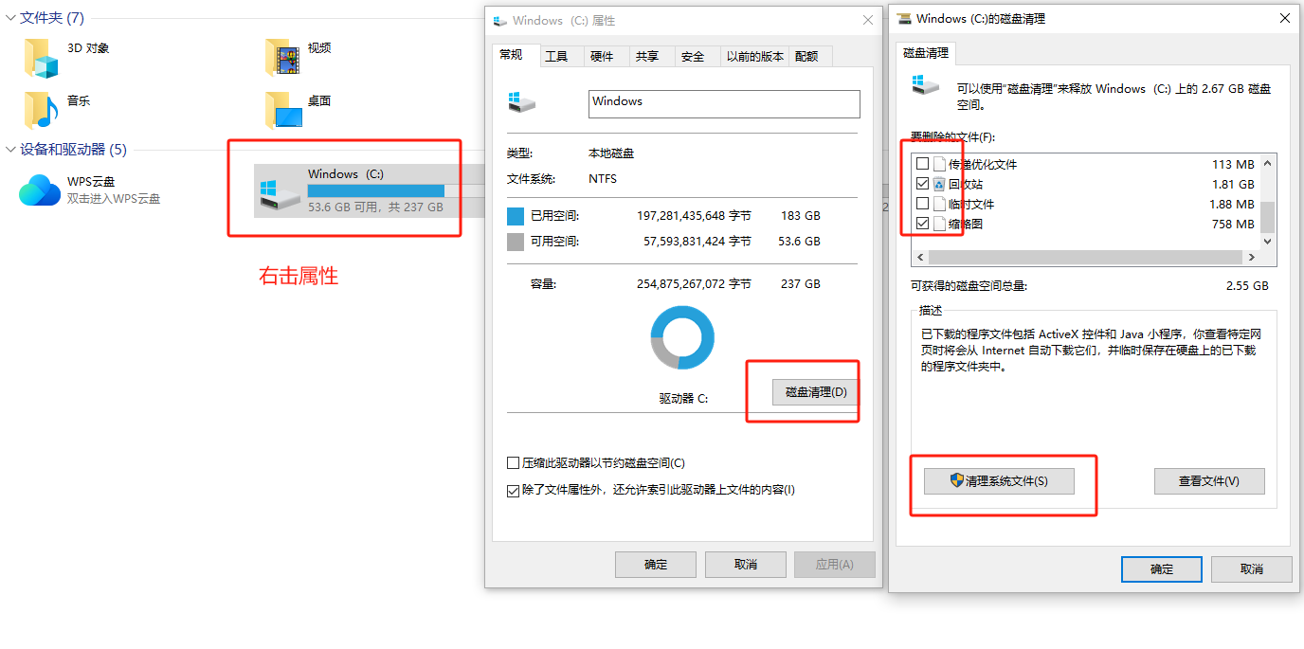Check the 临时文件 checkbox
The height and width of the screenshot is (649, 1304).
922,204
